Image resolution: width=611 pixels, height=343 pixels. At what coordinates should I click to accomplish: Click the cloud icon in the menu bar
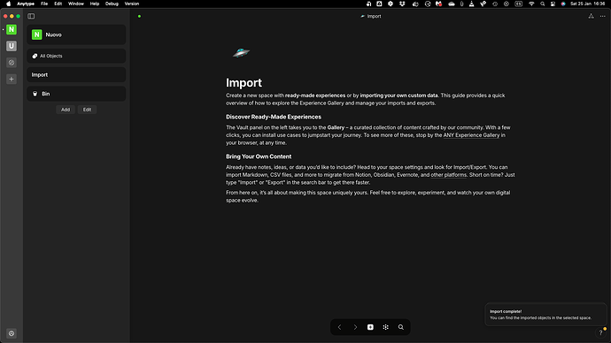tap(452, 4)
